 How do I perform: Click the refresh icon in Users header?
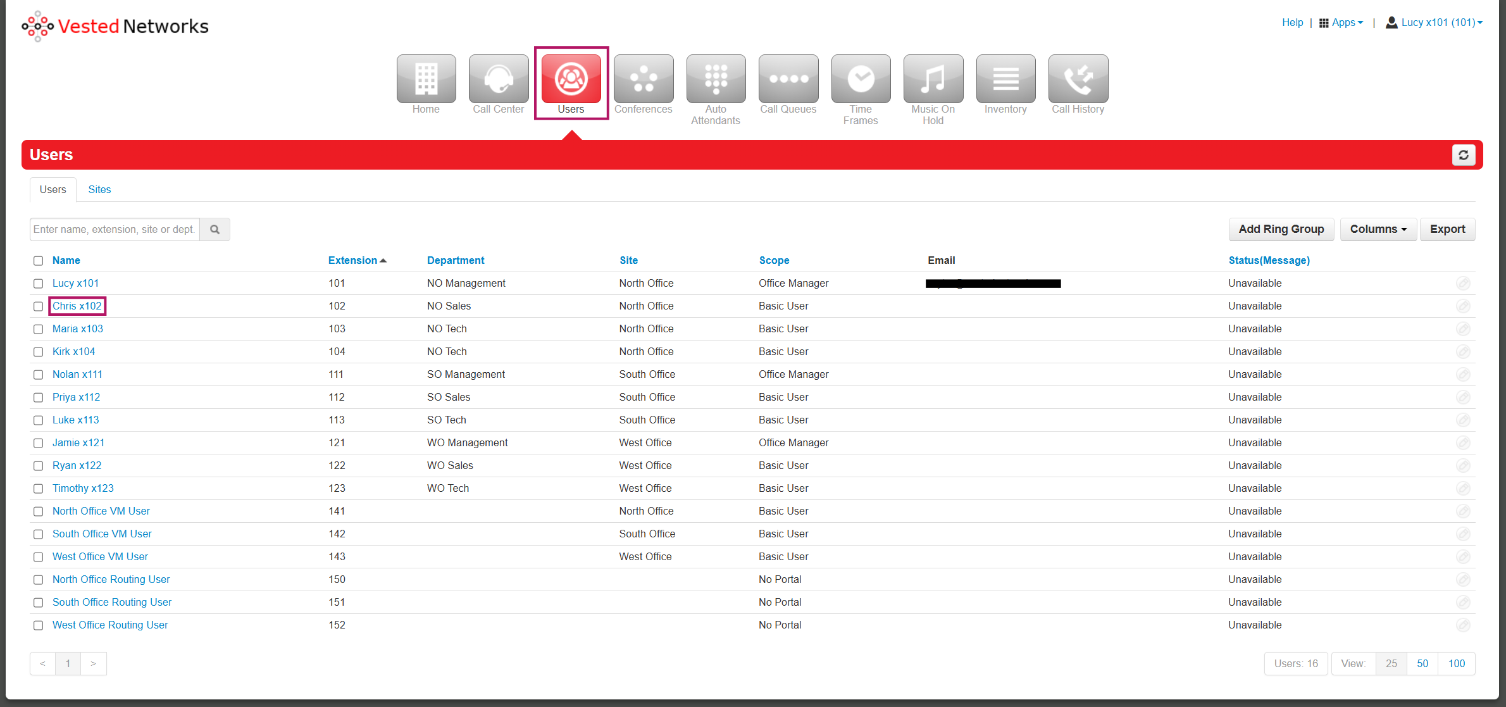1463,155
